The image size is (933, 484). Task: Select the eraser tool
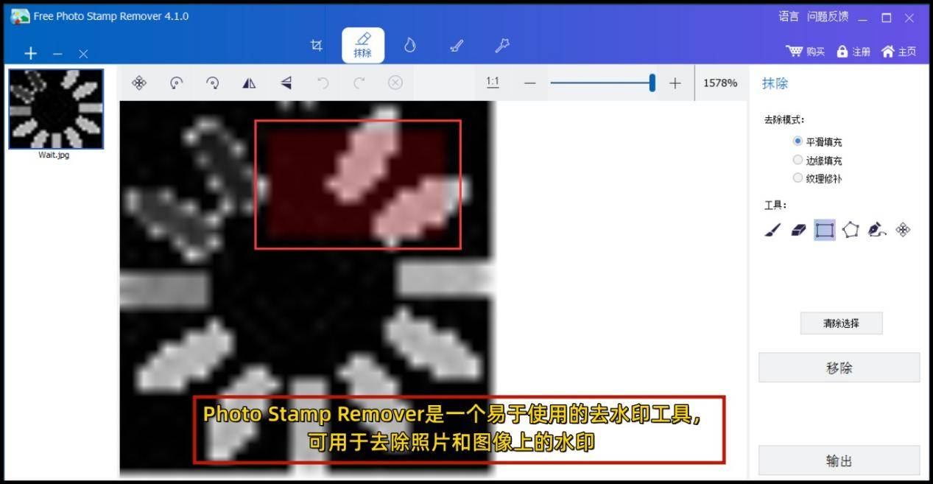point(798,230)
